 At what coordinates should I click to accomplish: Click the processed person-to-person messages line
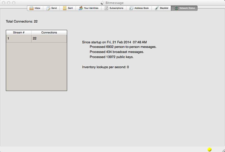[x=123, y=47]
